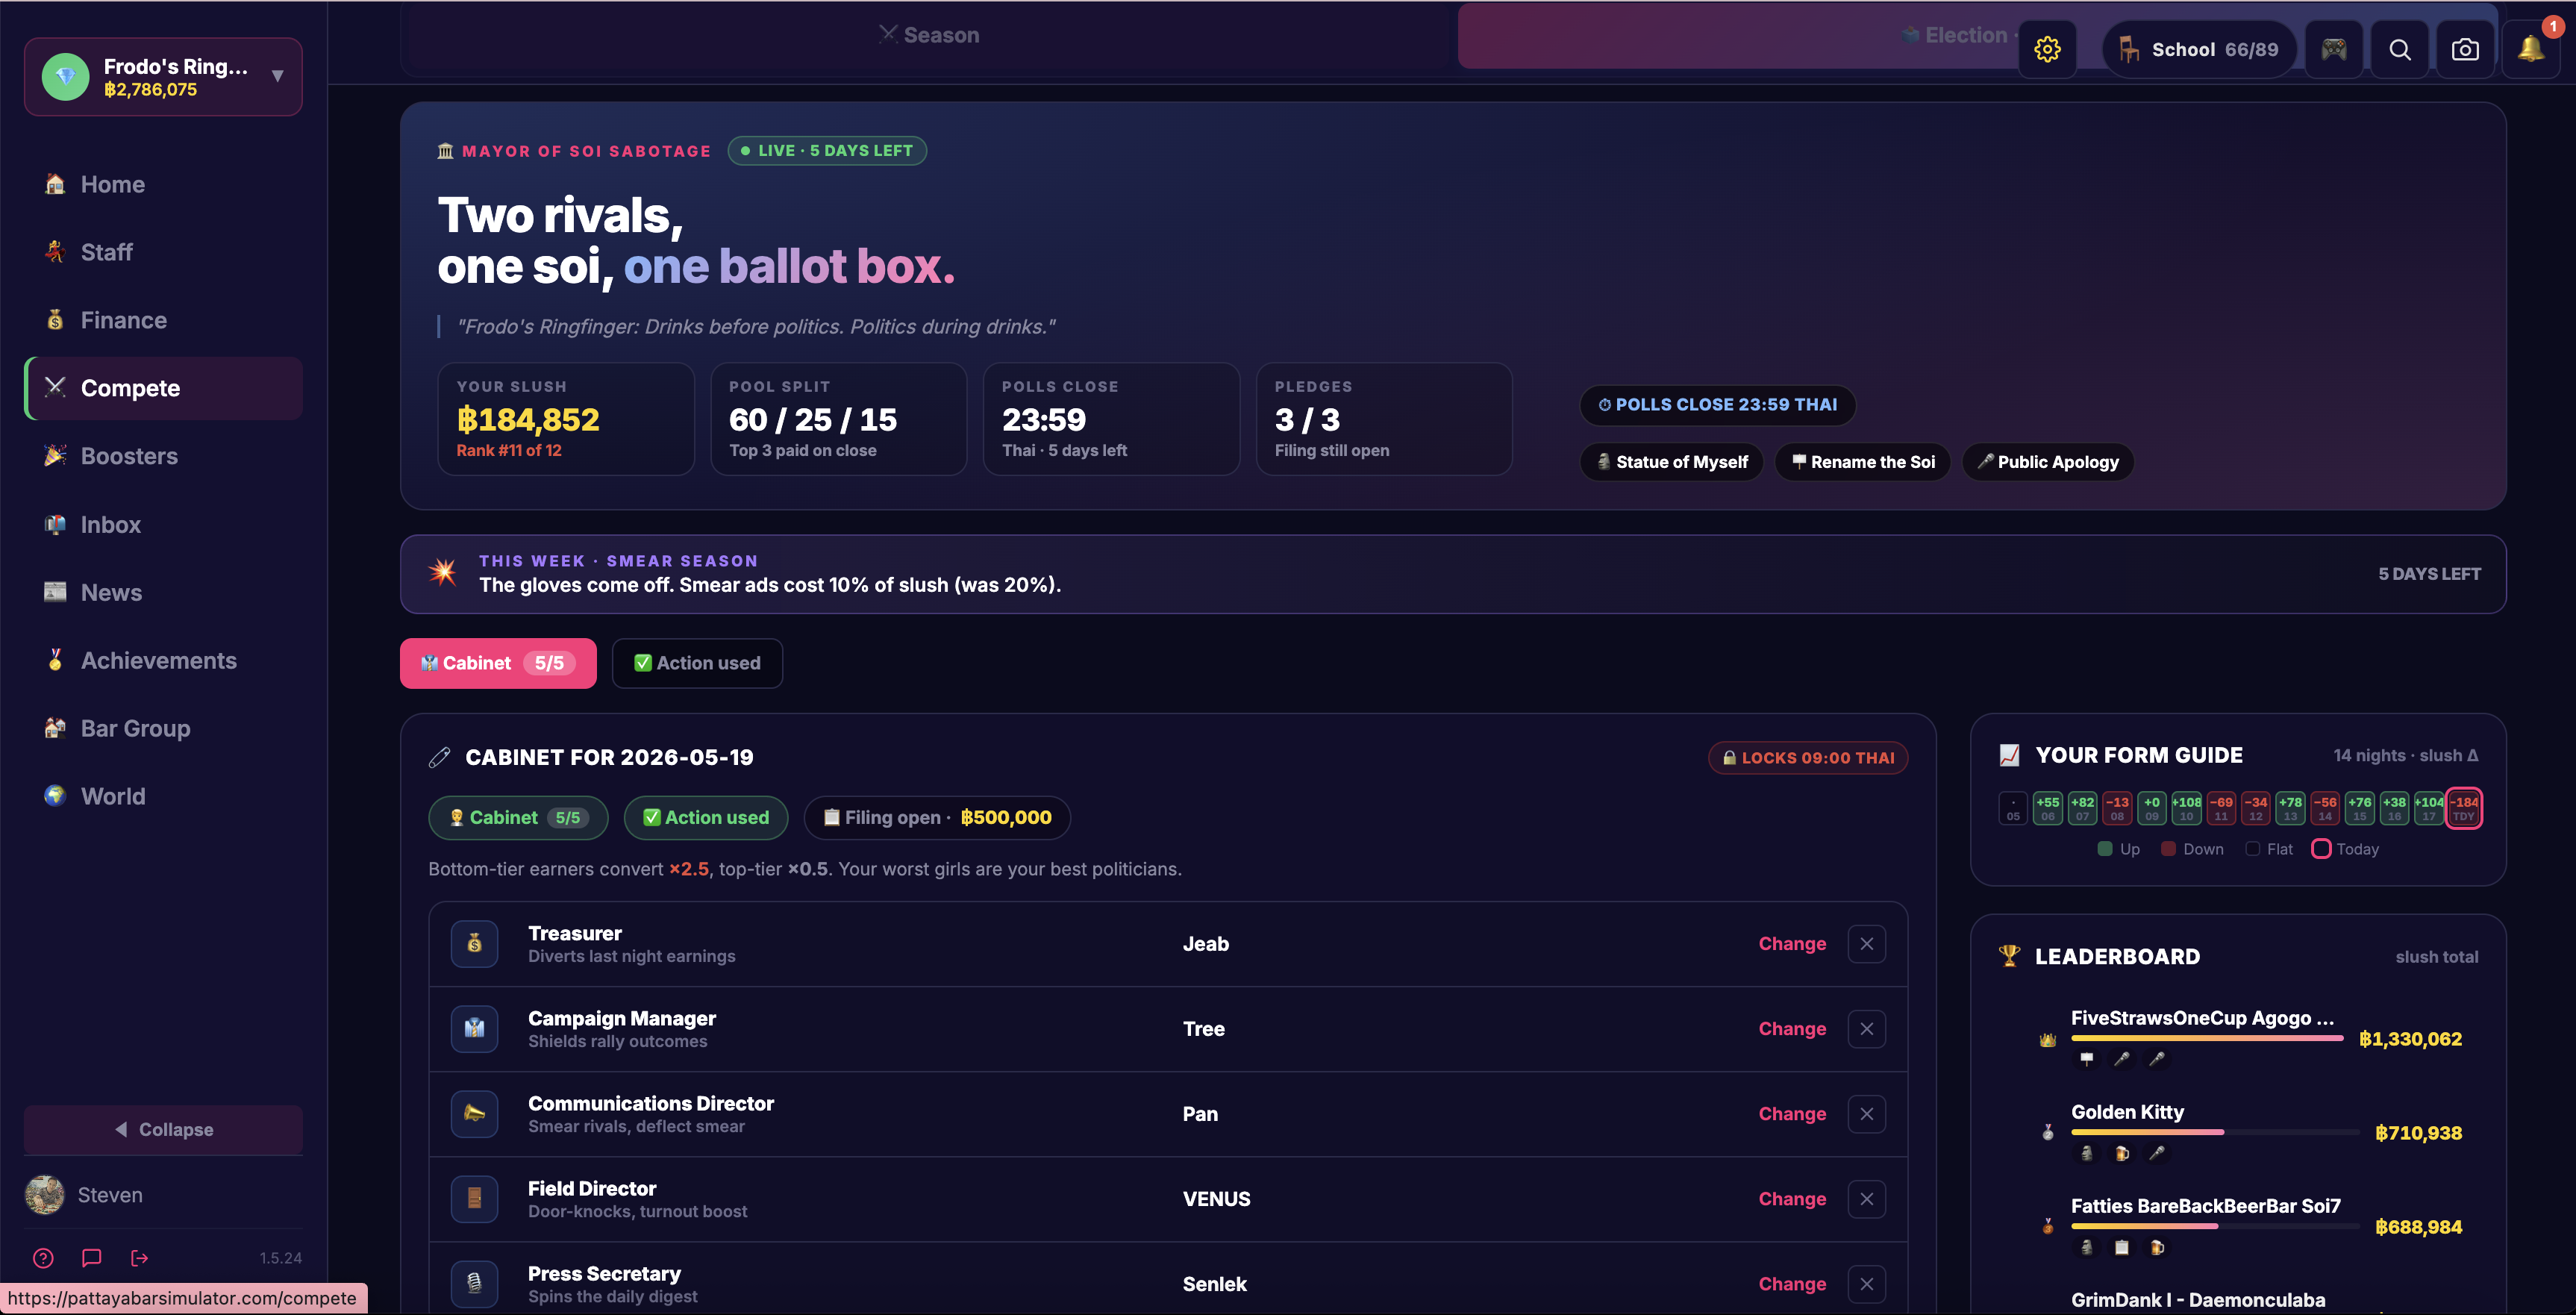Click the Your Slush ฿184,852 card

click(x=566, y=419)
